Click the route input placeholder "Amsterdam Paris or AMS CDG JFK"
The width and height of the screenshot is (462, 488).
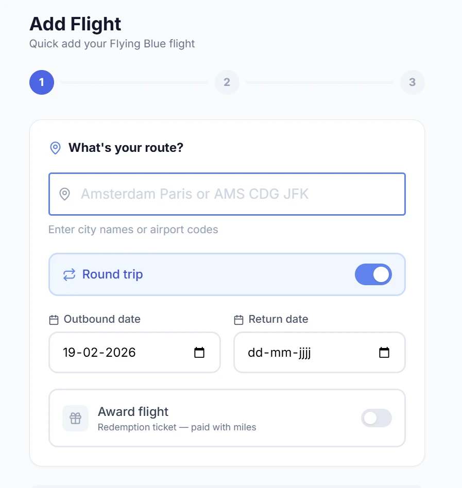point(196,194)
